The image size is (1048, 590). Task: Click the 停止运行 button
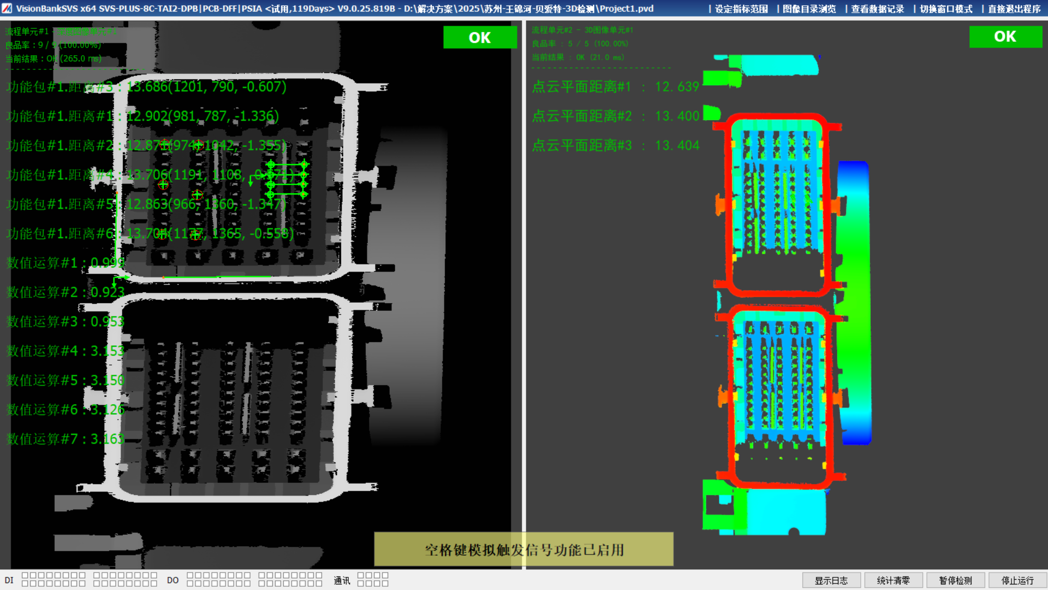pyautogui.click(x=1017, y=580)
